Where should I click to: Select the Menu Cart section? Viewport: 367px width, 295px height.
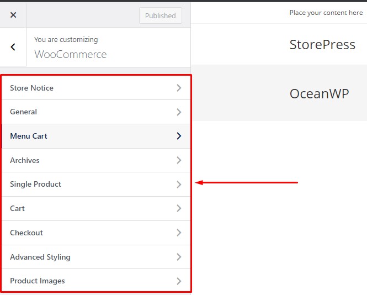pyautogui.click(x=96, y=136)
